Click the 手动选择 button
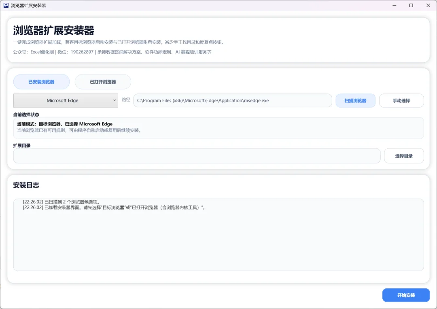This screenshot has width=437, height=309. pyautogui.click(x=401, y=101)
